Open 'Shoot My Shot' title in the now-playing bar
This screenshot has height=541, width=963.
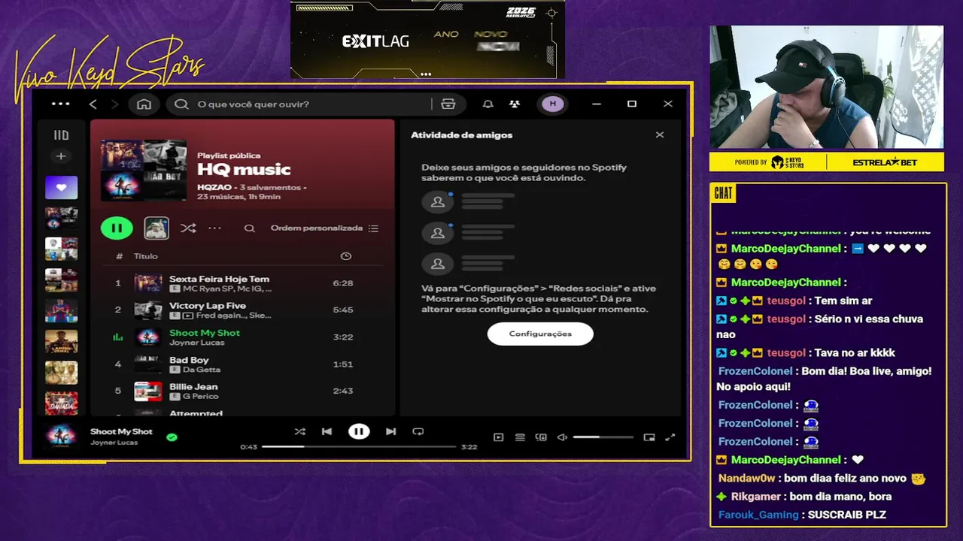tap(121, 431)
